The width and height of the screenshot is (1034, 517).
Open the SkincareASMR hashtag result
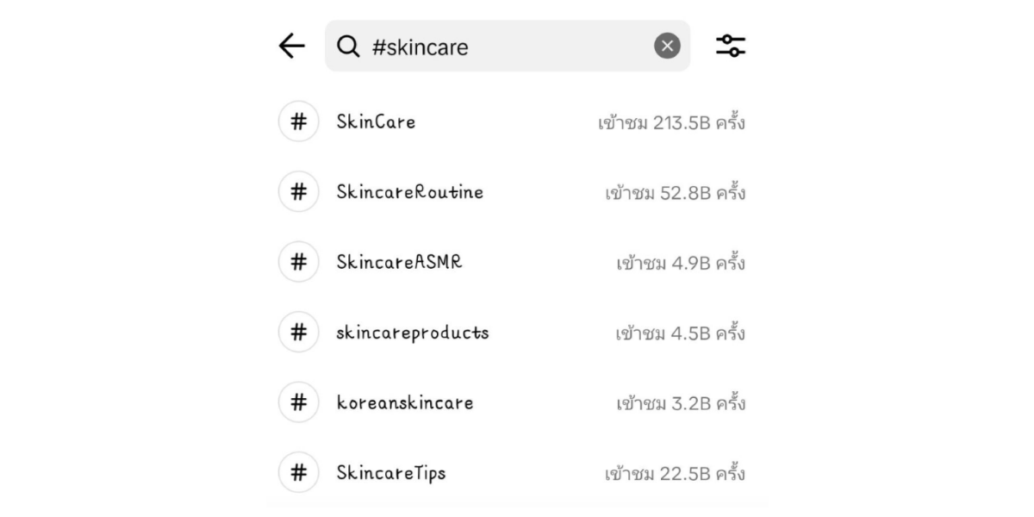(x=399, y=262)
